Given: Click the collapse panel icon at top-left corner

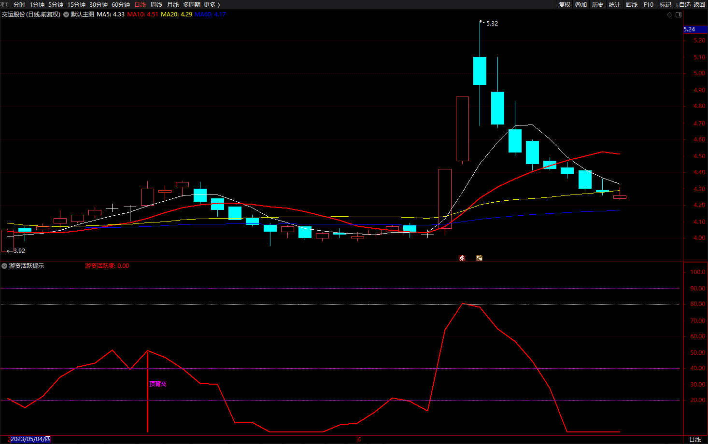Looking at the screenshot, I should [5, 4].
